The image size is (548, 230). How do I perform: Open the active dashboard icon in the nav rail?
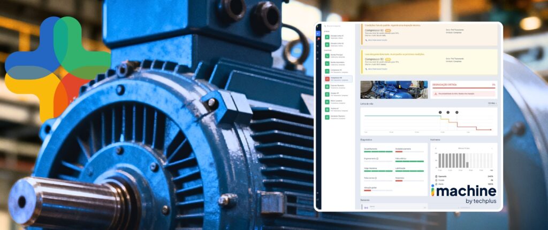[318, 33]
